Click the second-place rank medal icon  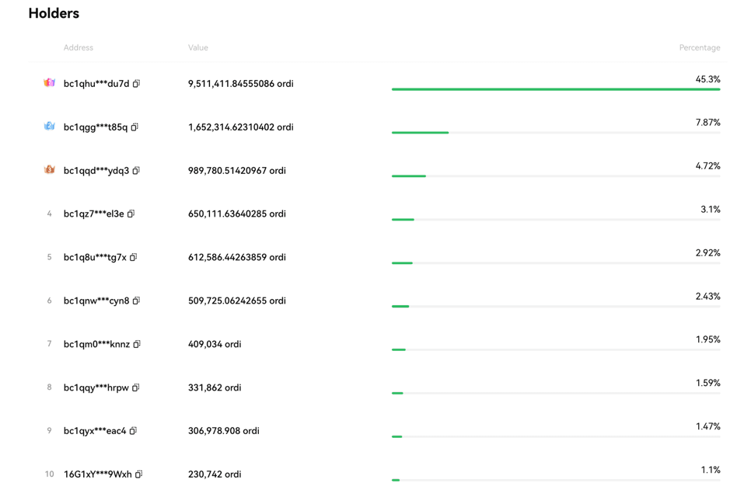pos(49,126)
